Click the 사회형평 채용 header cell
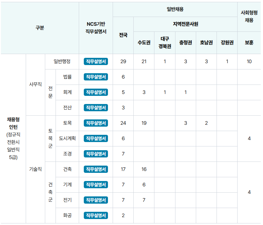 [x=249, y=17]
